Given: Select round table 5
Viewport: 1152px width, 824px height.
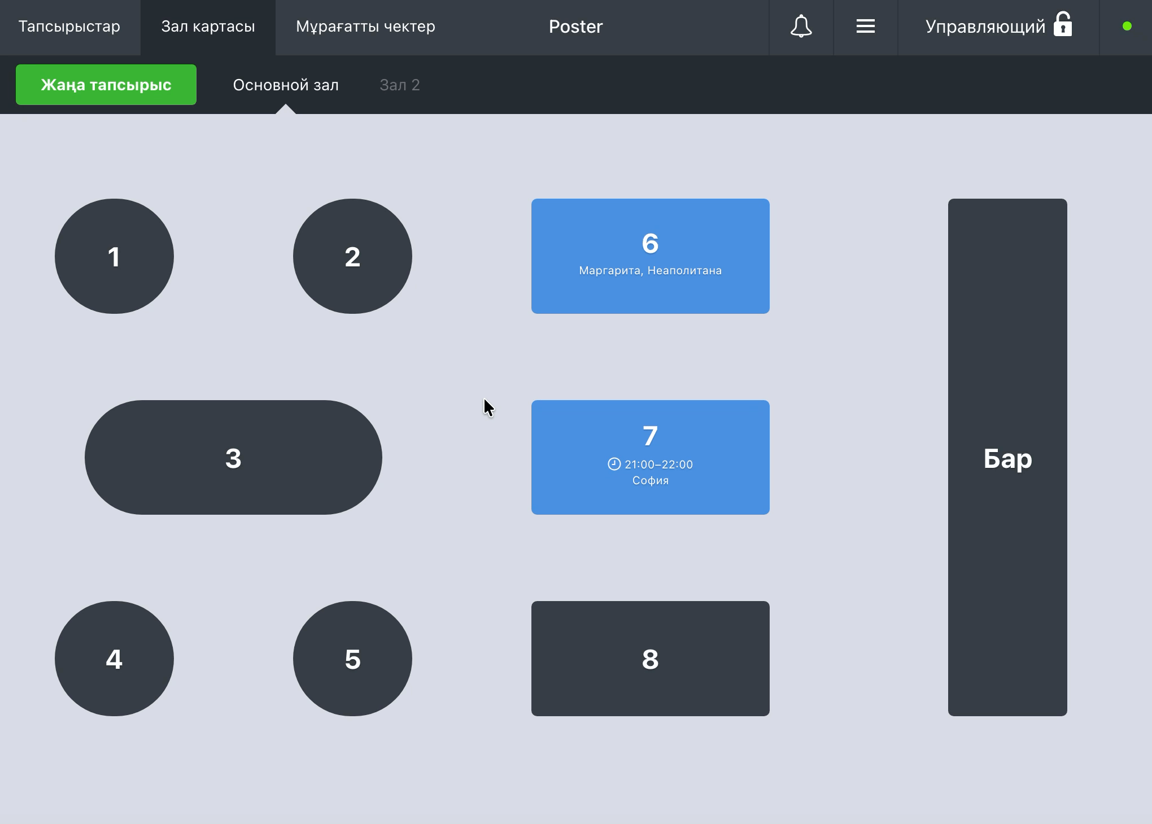Looking at the screenshot, I should 352,659.
